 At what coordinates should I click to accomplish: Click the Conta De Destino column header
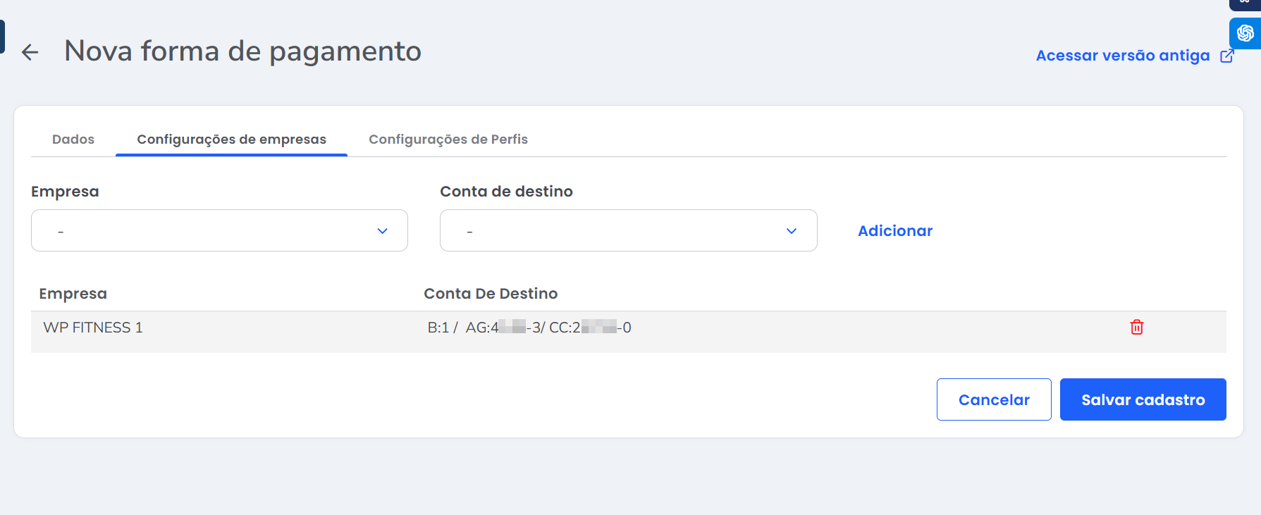pos(490,294)
